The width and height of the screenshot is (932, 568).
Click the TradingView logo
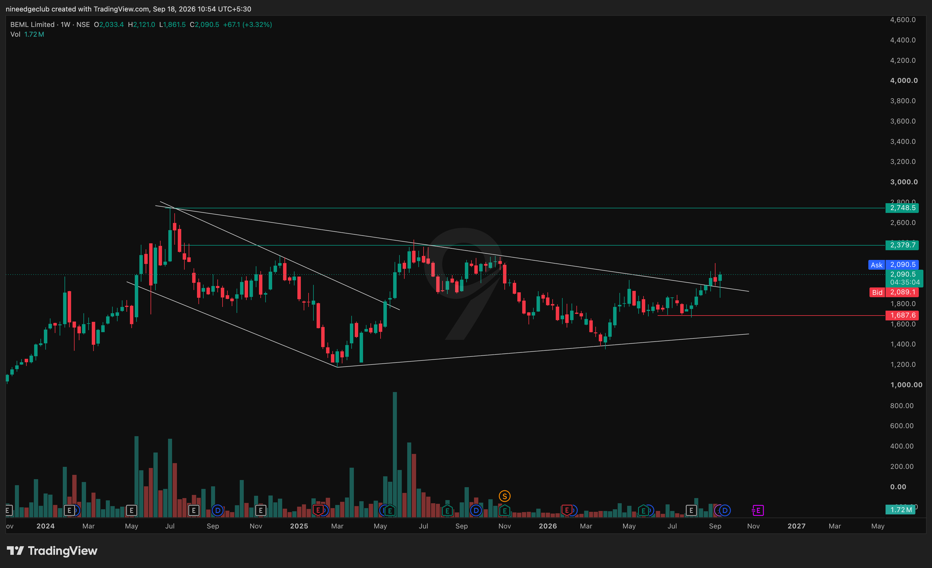click(x=52, y=551)
